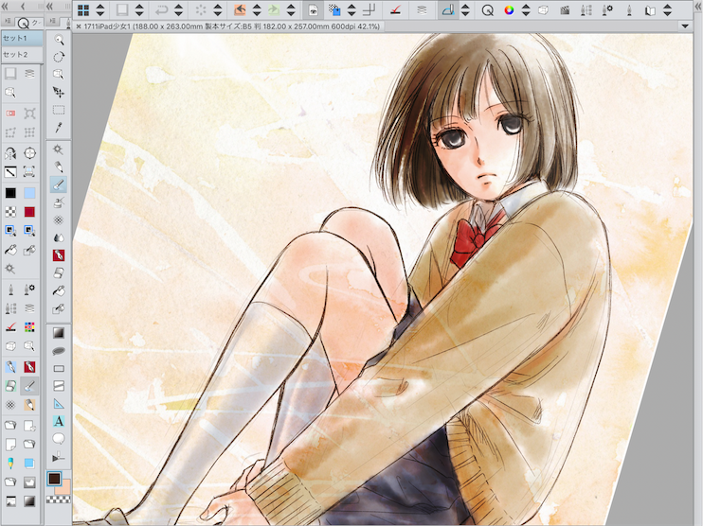Select Auto select wand in tool palette

[59, 149]
